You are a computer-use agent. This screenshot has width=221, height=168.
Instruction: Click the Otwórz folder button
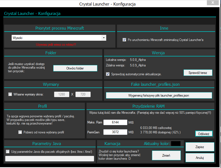tap(75, 68)
